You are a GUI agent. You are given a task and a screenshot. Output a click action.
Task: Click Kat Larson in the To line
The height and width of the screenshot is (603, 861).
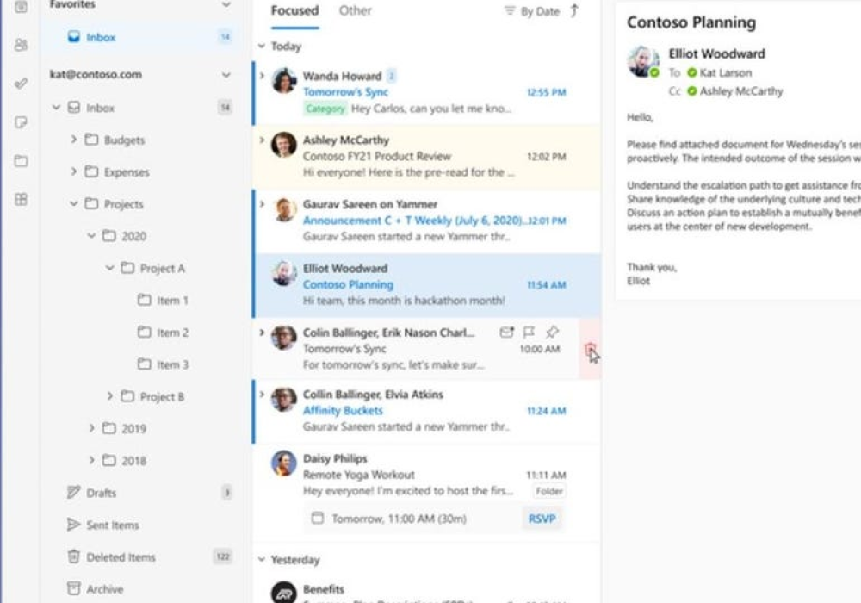pyautogui.click(x=725, y=72)
